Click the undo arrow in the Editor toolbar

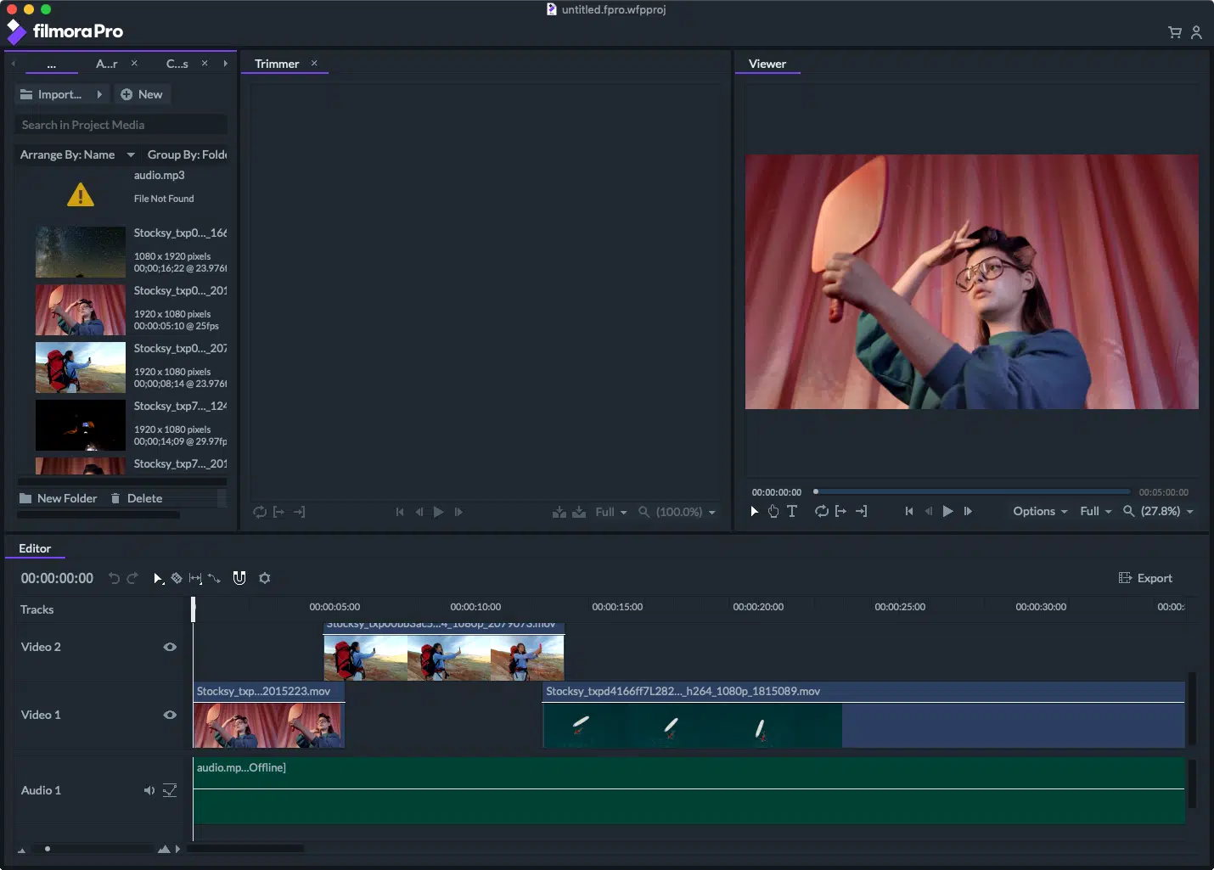coord(114,578)
